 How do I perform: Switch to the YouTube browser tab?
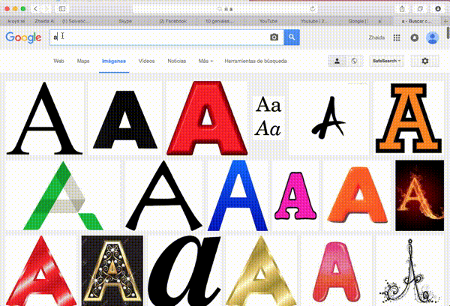pyautogui.click(x=268, y=21)
